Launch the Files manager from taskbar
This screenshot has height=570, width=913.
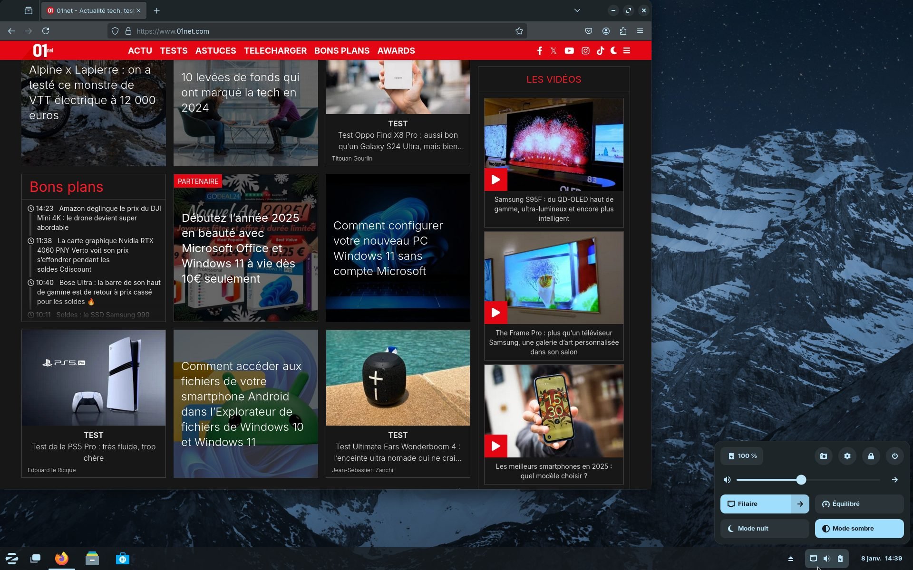[x=92, y=559]
